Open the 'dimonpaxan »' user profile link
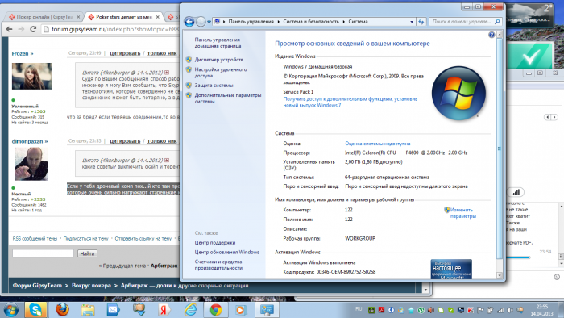 pyautogui.click(x=30, y=141)
